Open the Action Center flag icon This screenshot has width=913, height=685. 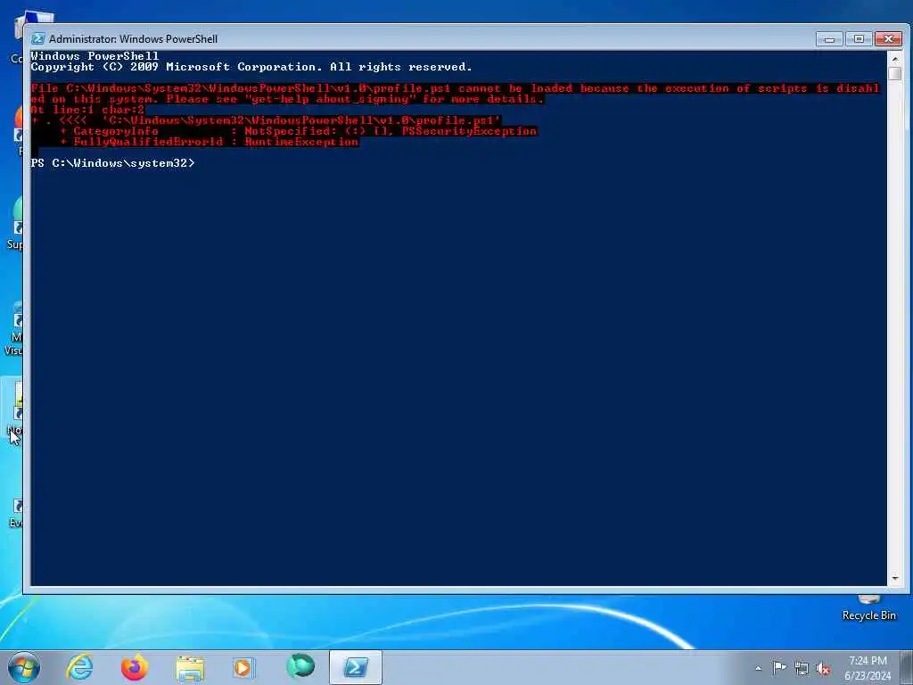(779, 667)
